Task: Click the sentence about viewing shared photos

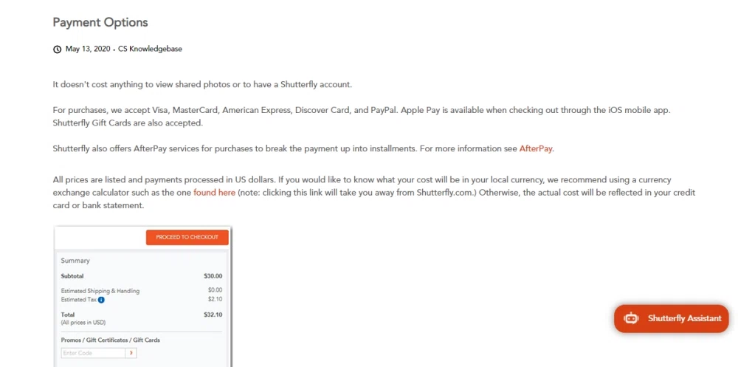Action: (x=202, y=85)
